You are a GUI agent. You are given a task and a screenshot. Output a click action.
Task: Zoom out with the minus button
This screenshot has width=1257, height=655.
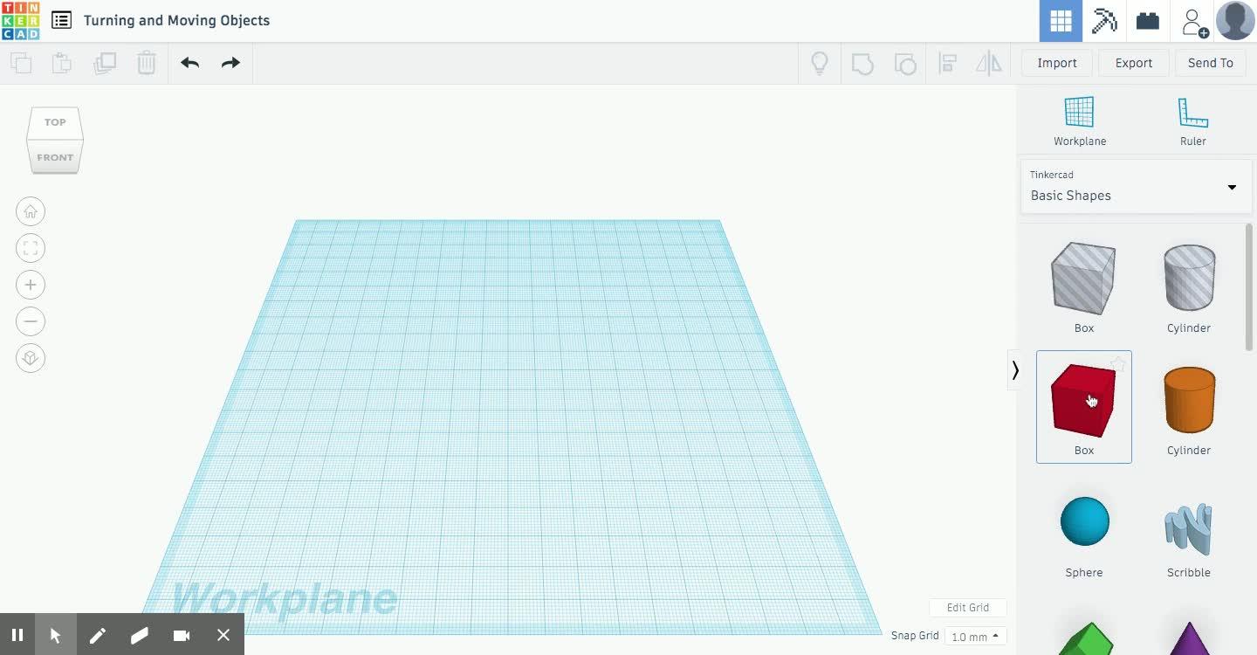coord(31,321)
